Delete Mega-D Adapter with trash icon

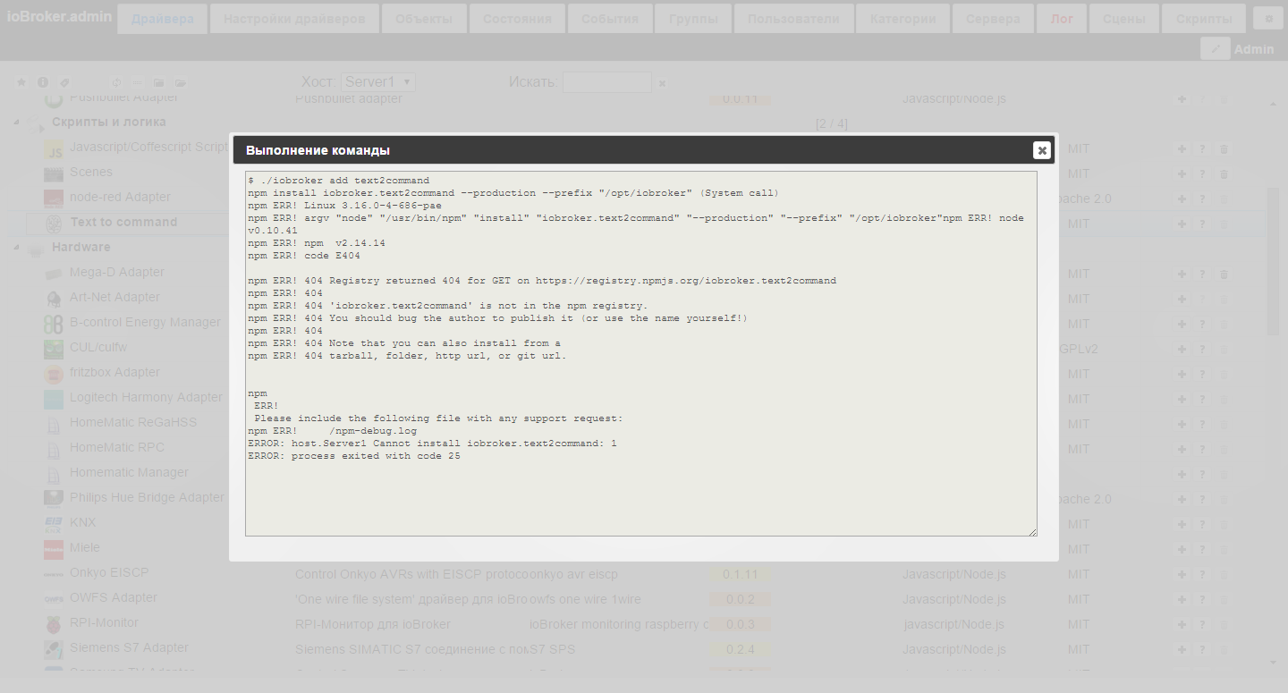(1224, 274)
